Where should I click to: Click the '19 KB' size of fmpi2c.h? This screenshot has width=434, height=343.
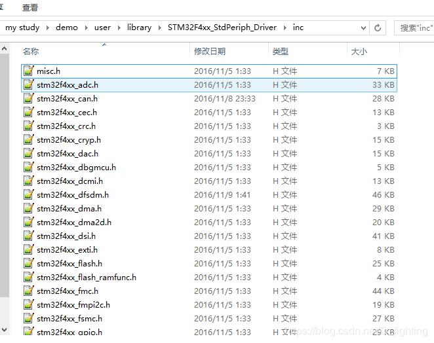click(384, 305)
